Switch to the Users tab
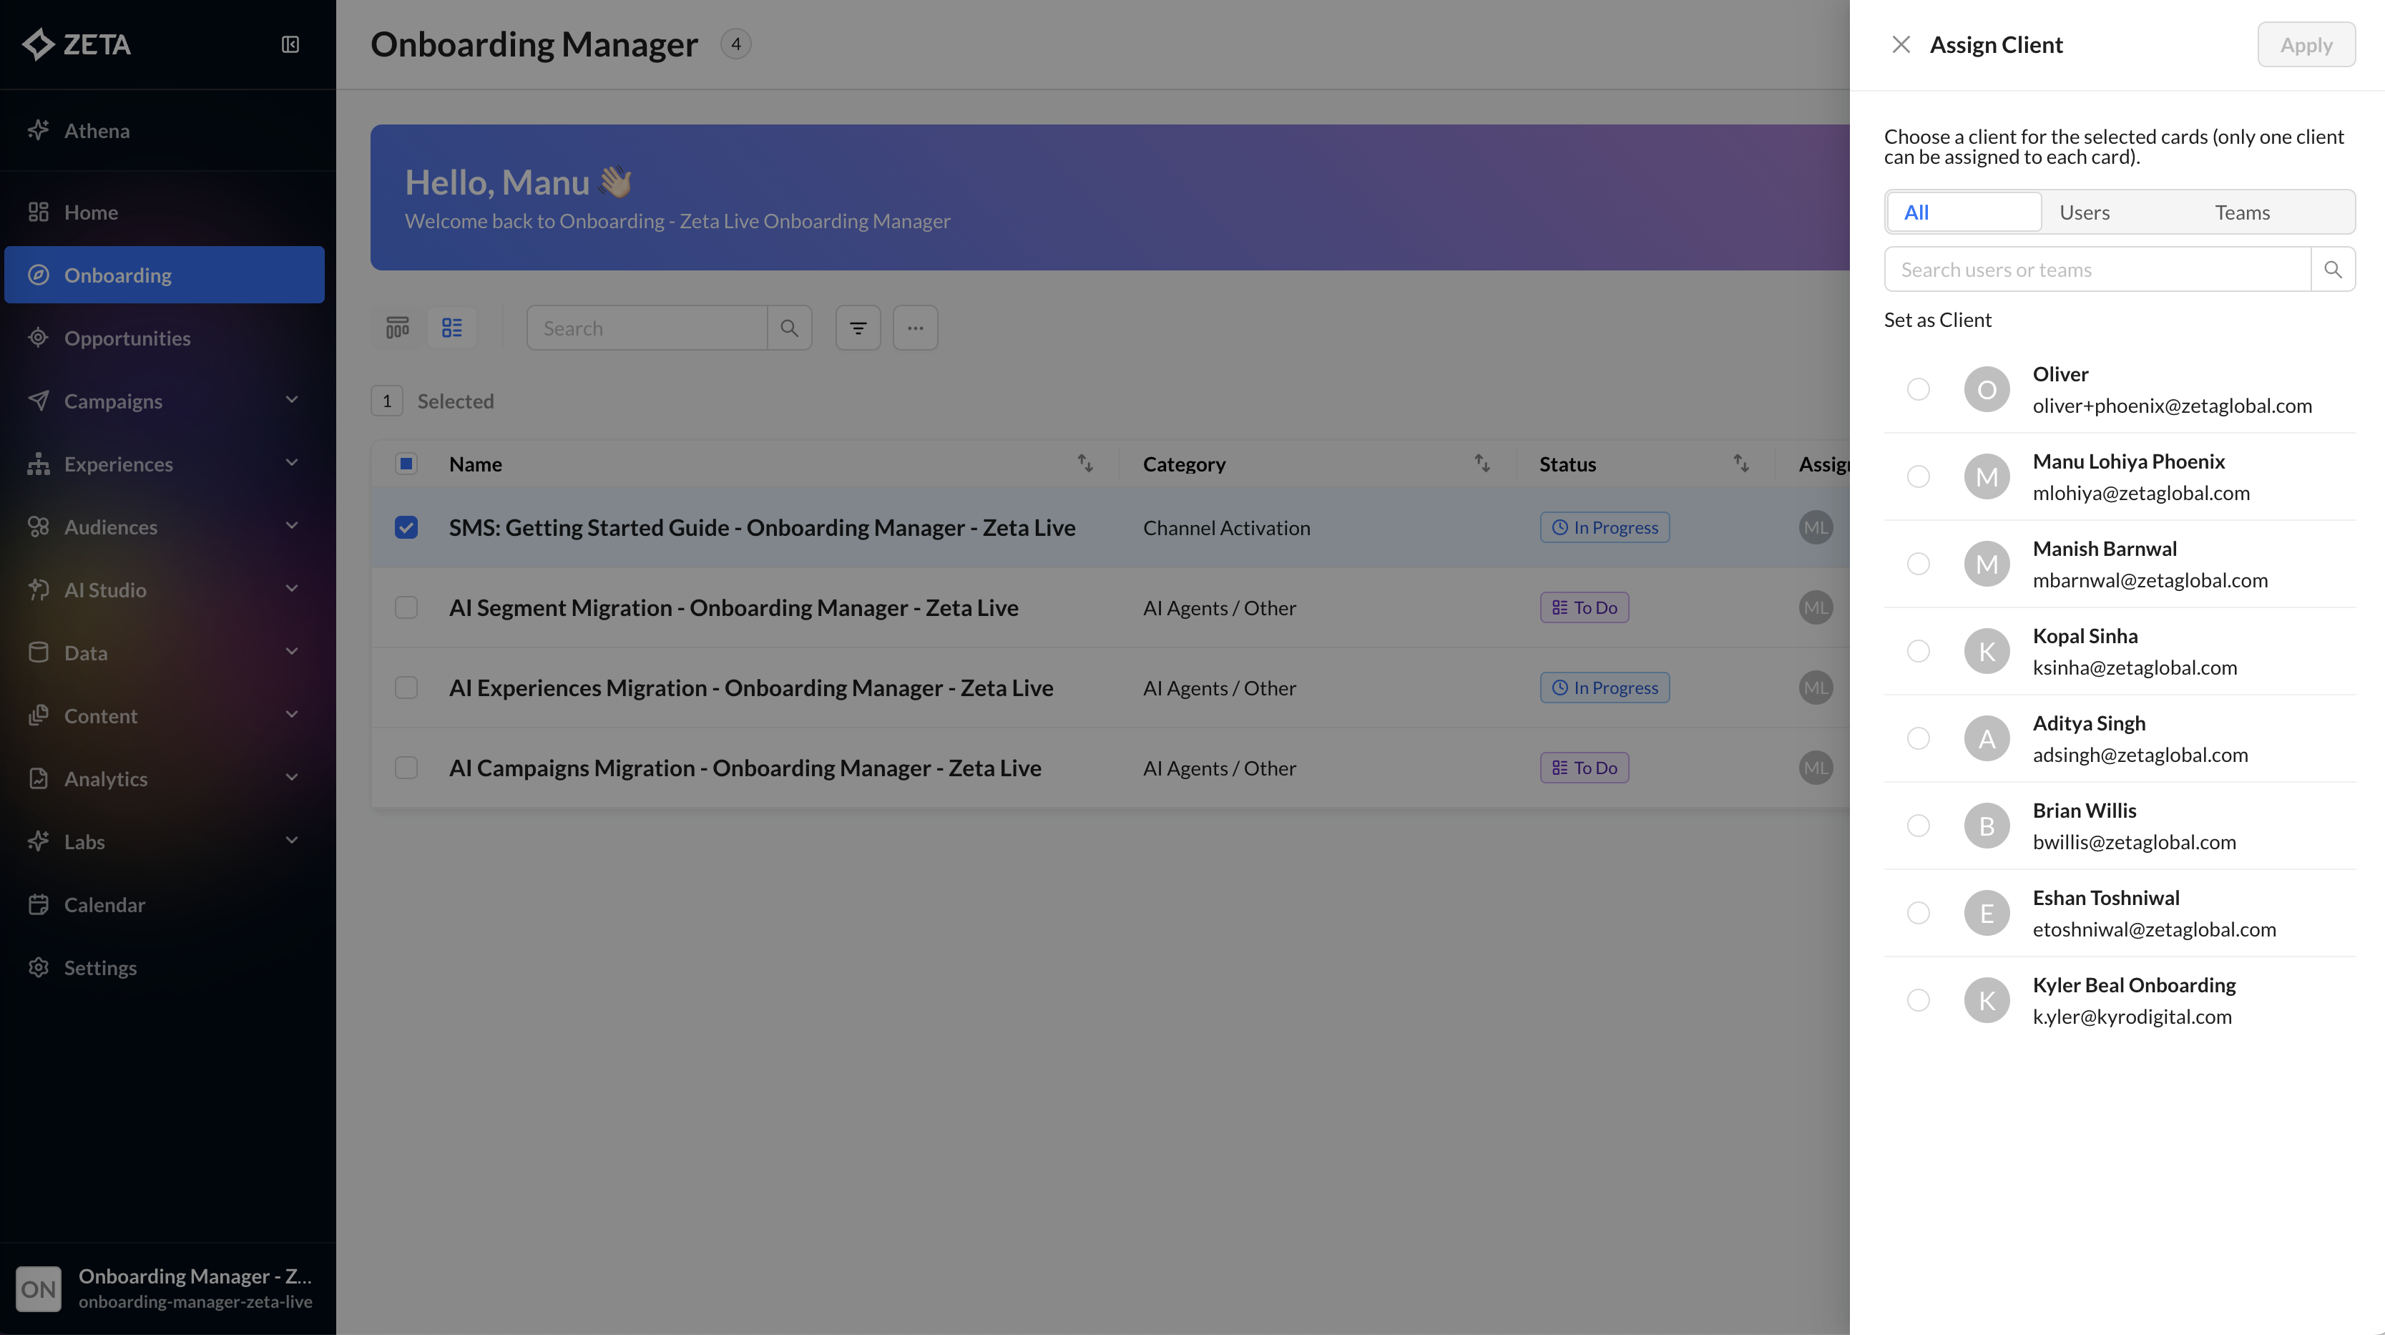Viewport: 2385px width, 1335px height. click(2084, 212)
